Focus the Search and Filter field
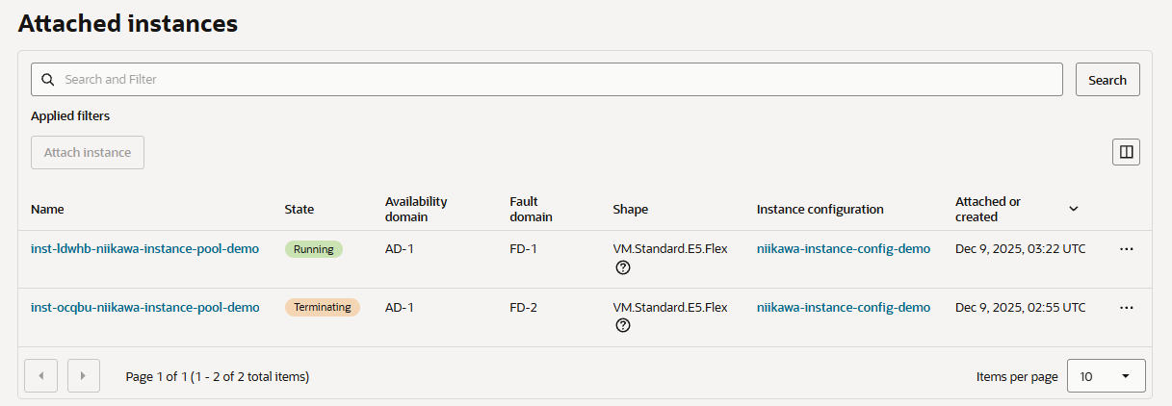The image size is (1172, 406). [559, 80]
